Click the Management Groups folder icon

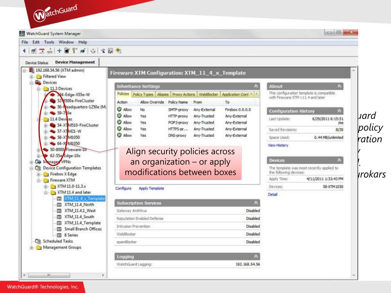(x=39, y=248)
